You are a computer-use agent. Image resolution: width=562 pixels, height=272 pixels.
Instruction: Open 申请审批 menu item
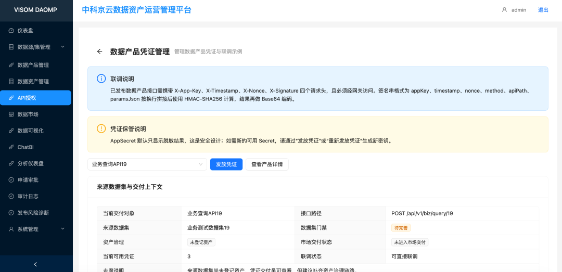[x=36, y=180]
